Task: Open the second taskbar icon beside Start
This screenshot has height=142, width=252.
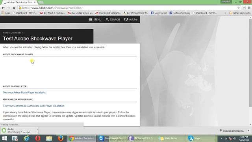Action: [15, 138]
